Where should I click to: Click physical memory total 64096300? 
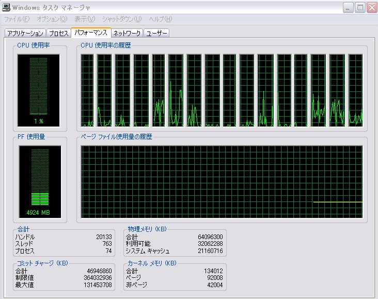210,237
